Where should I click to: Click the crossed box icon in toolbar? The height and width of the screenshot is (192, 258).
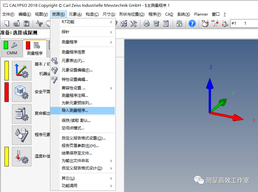pos(124,23)
